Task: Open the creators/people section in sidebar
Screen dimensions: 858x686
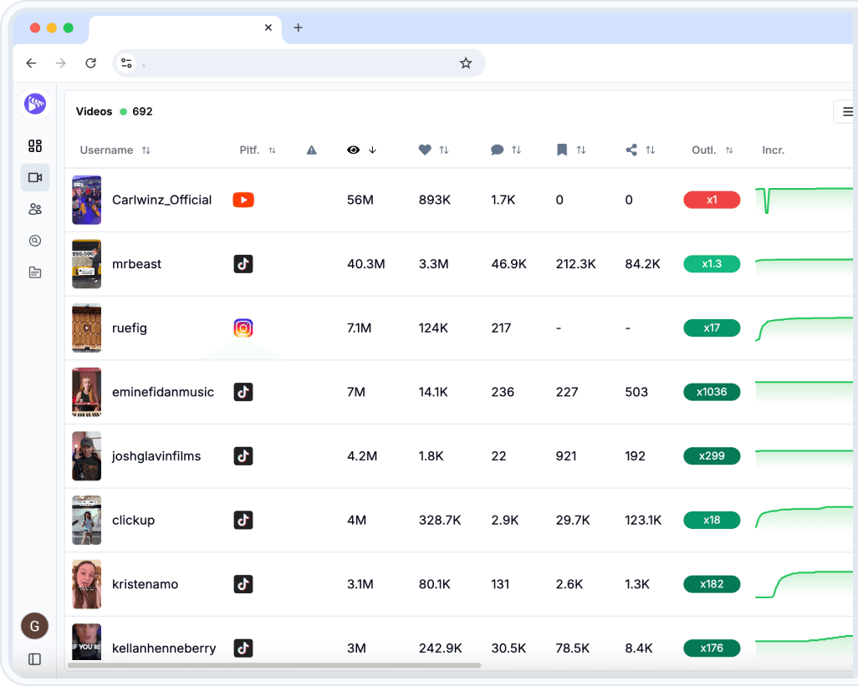Action: coord(34,209)
